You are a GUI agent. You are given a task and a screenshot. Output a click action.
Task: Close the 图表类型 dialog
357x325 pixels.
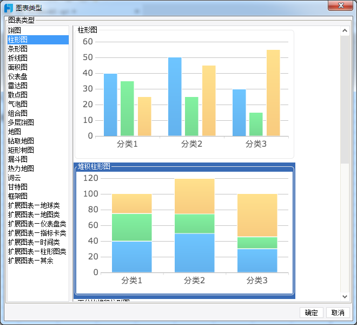point(341,5)
